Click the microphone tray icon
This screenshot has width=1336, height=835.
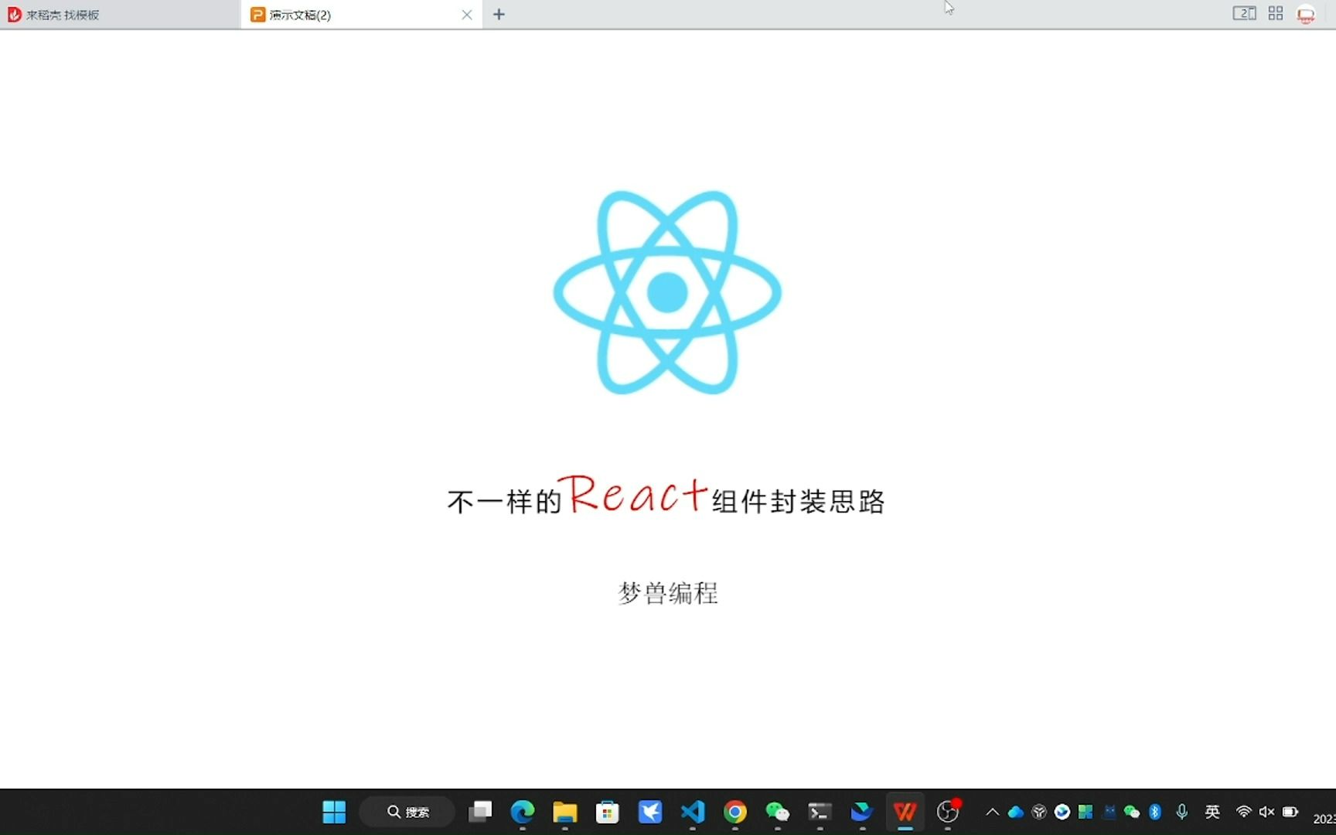[x=1181, y=812]
